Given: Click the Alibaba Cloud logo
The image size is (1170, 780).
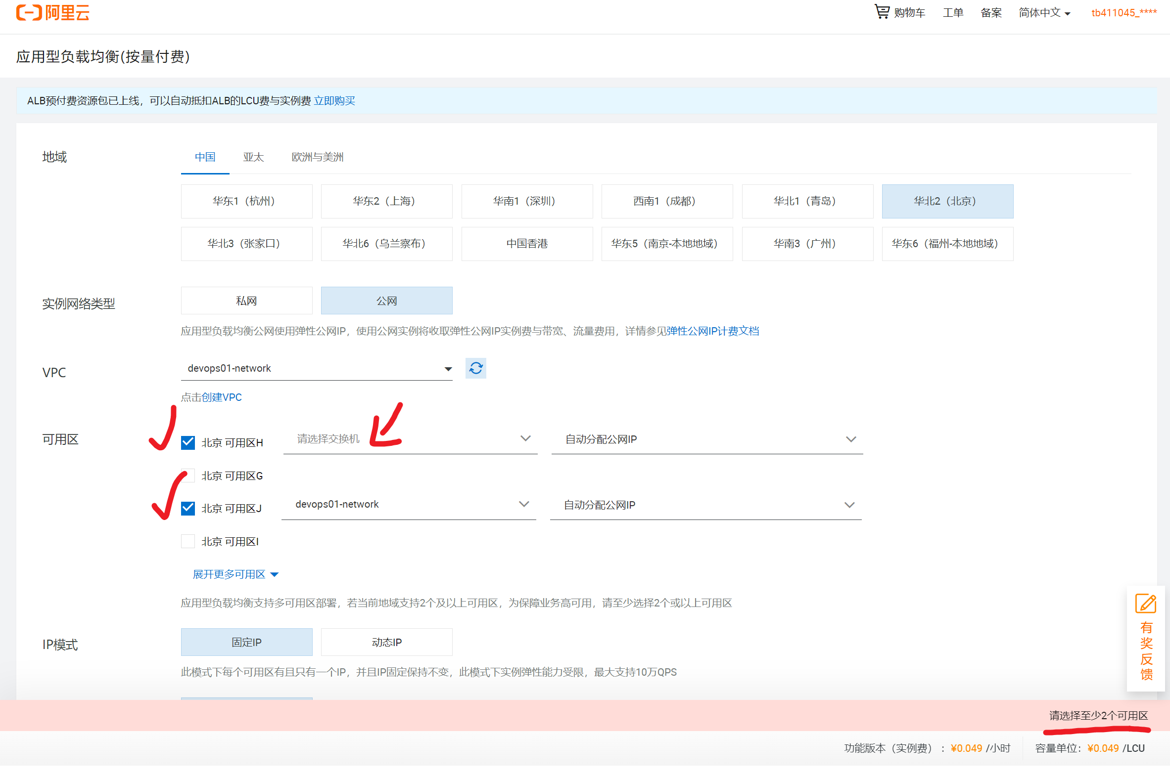Looking at the screenshot, I should click(53, 12).
